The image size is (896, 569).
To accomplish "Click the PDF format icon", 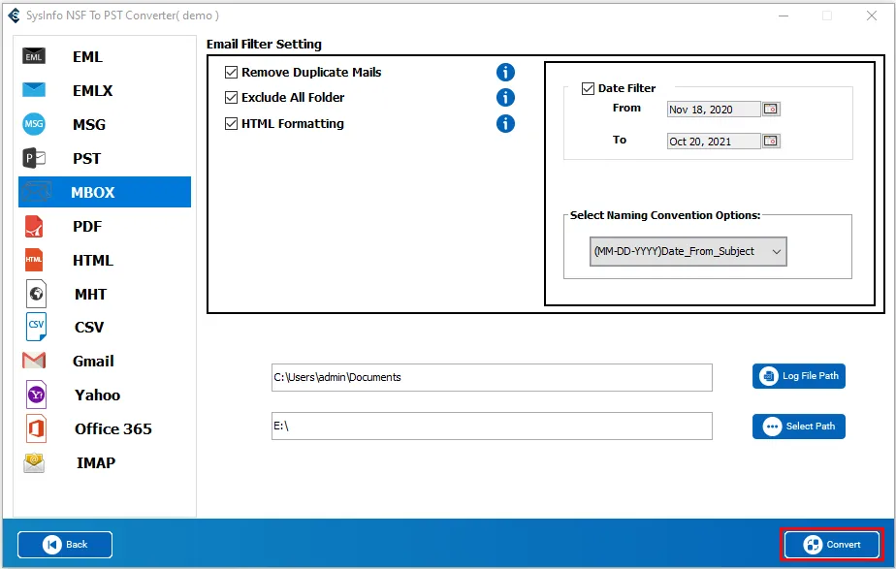I will (x=34, y=227).
